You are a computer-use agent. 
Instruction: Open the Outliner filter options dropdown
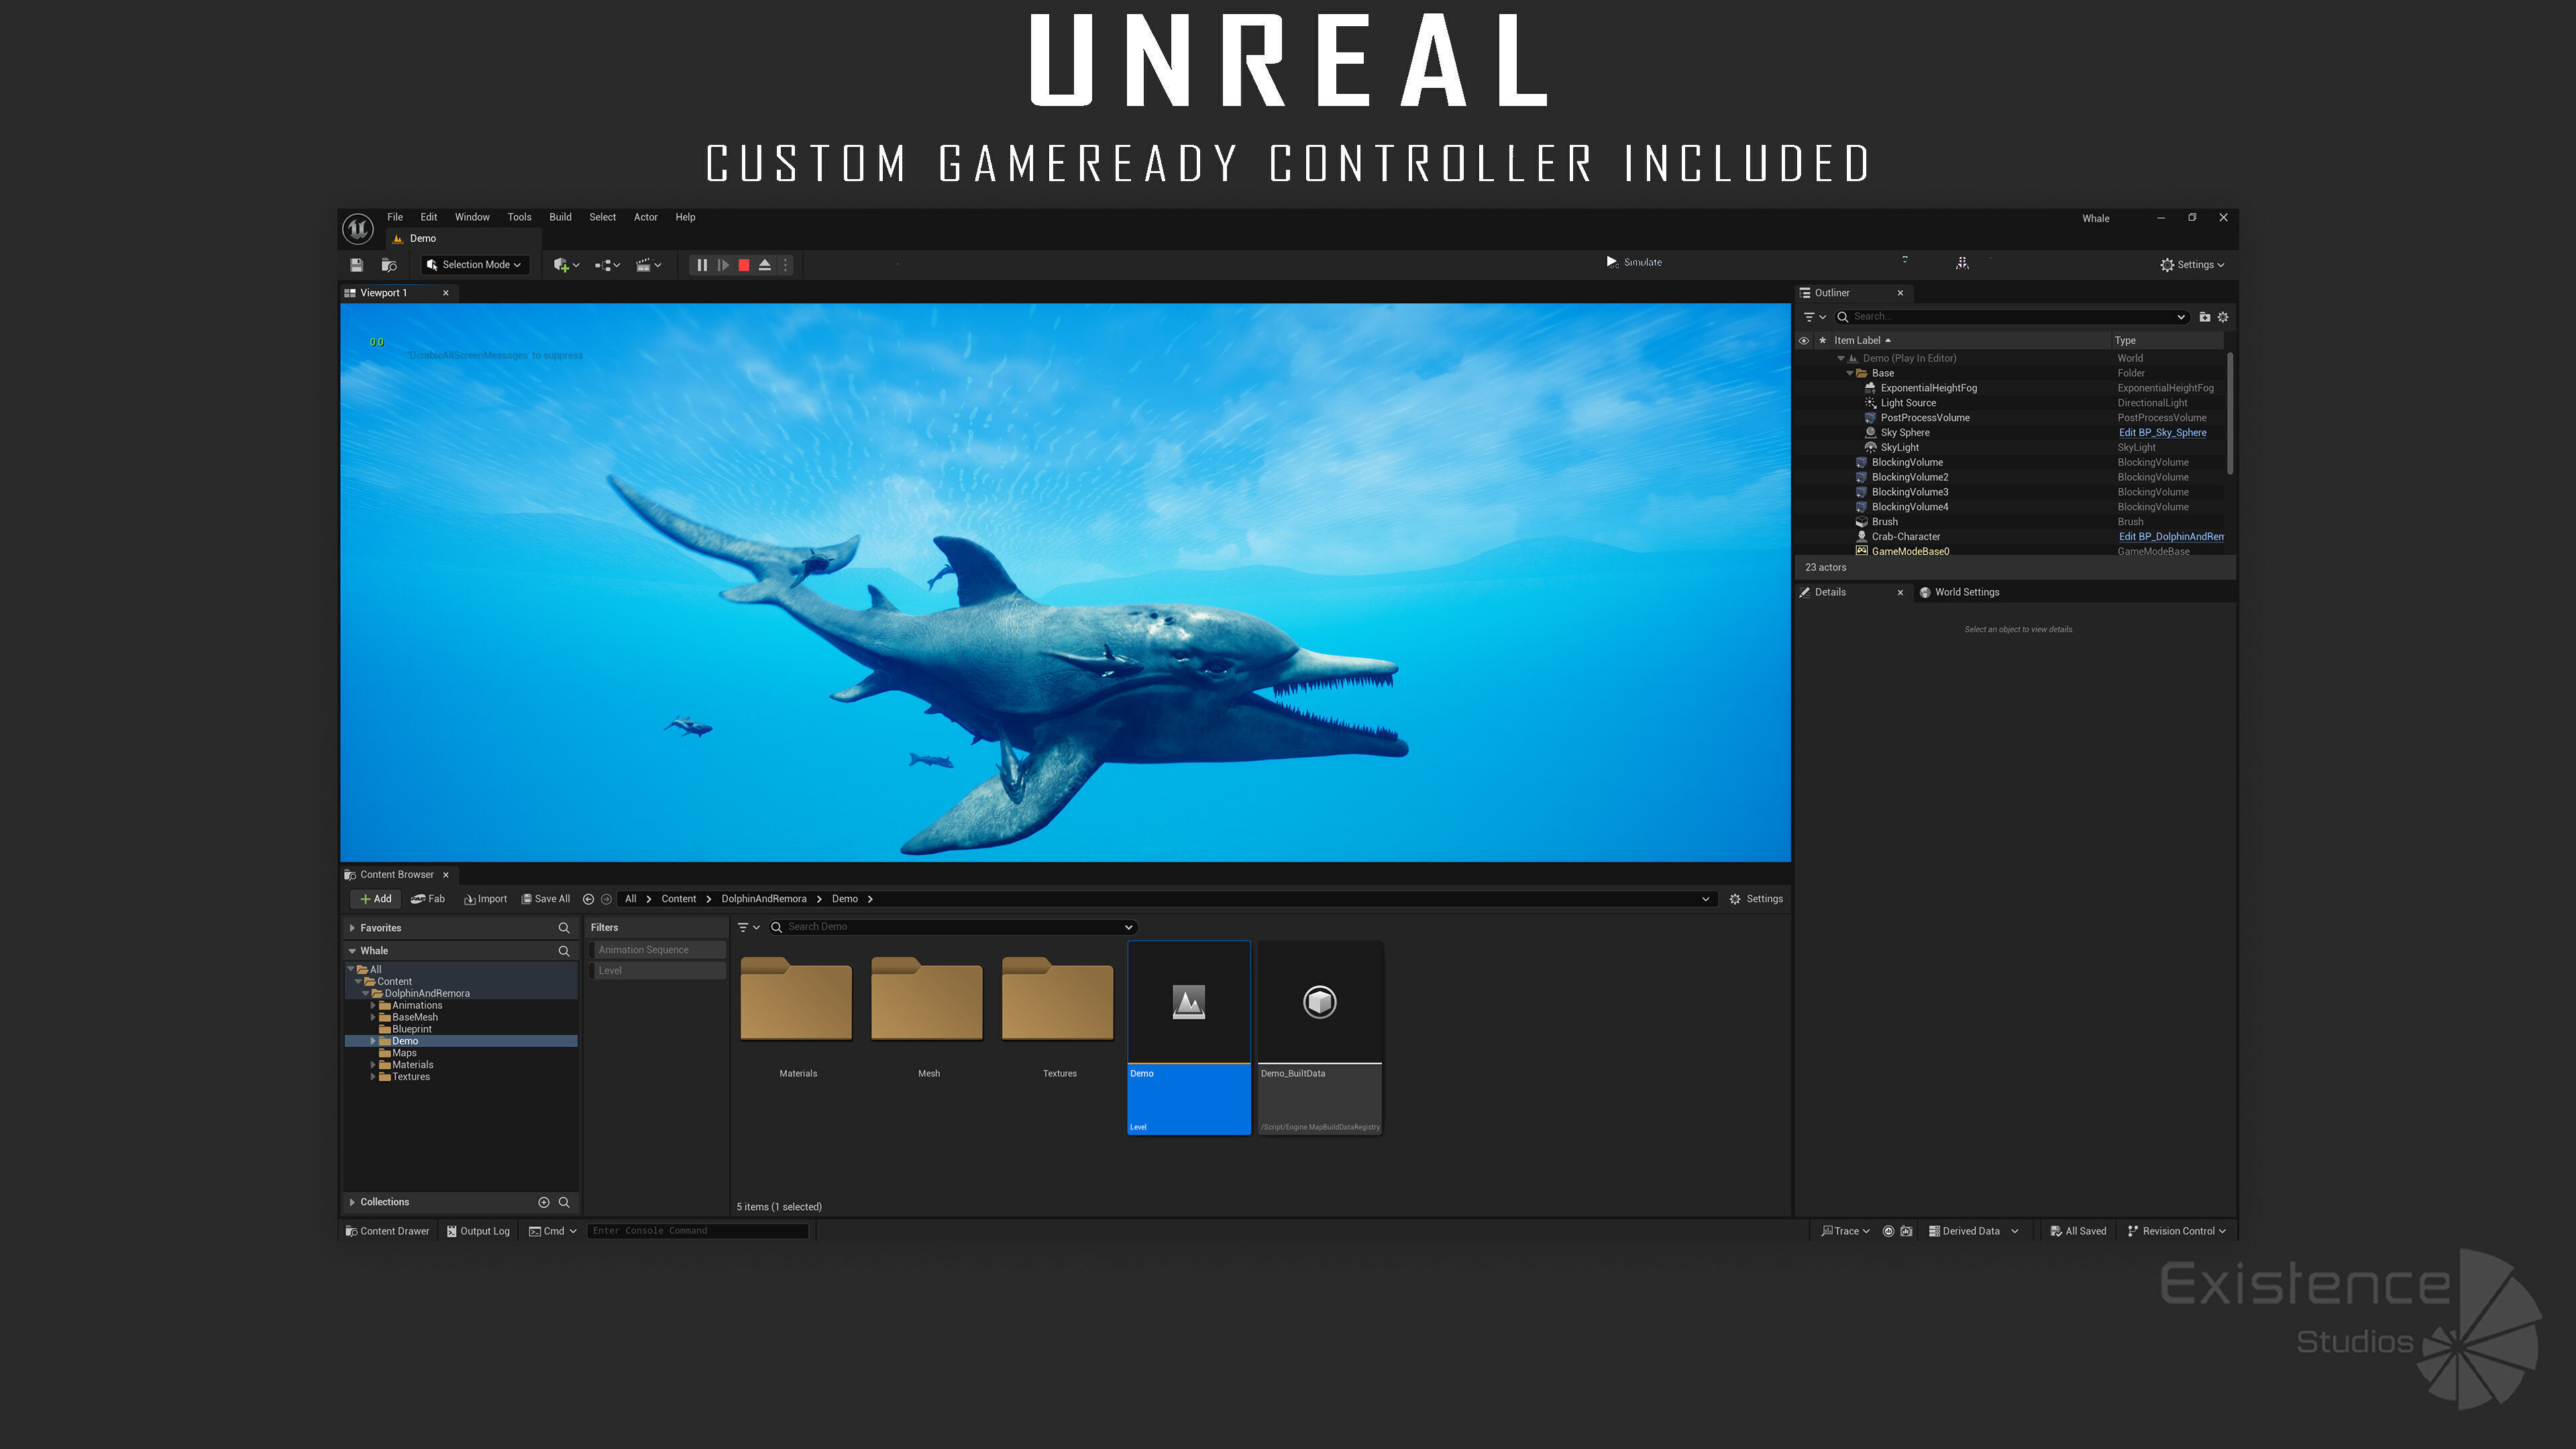pos(1815,317)
